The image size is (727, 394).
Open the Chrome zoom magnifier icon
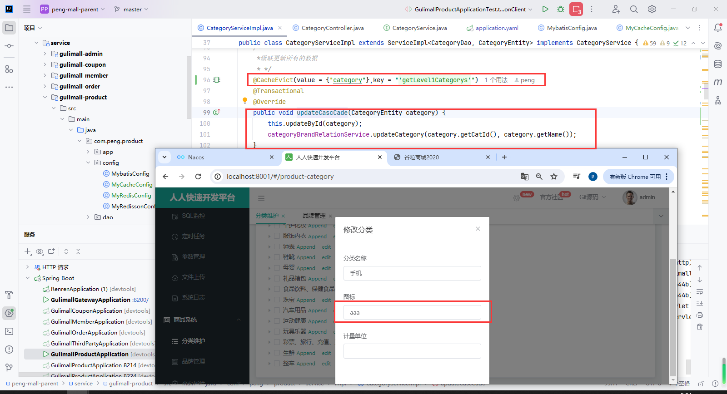pos(539,177)
